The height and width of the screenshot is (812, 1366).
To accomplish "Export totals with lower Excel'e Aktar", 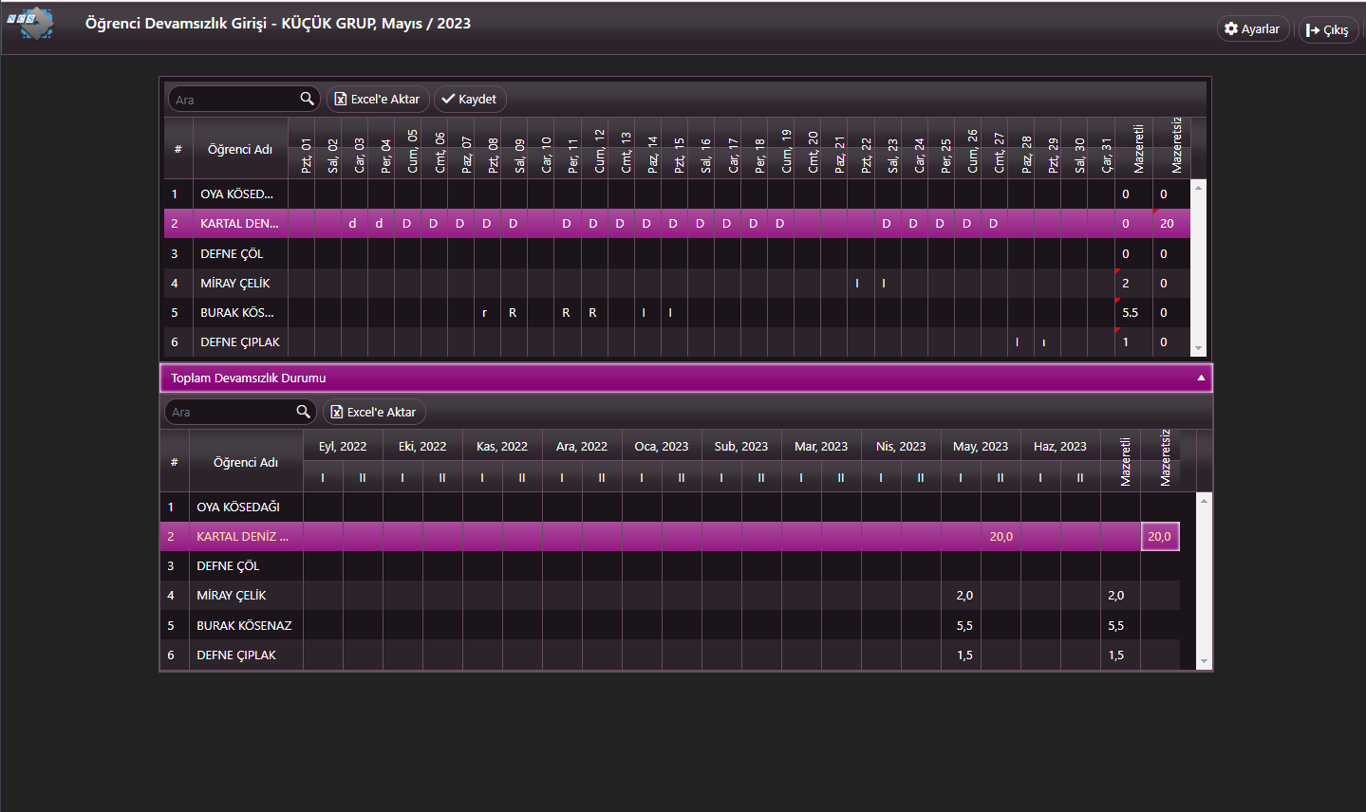I will (x=373, y=412).
